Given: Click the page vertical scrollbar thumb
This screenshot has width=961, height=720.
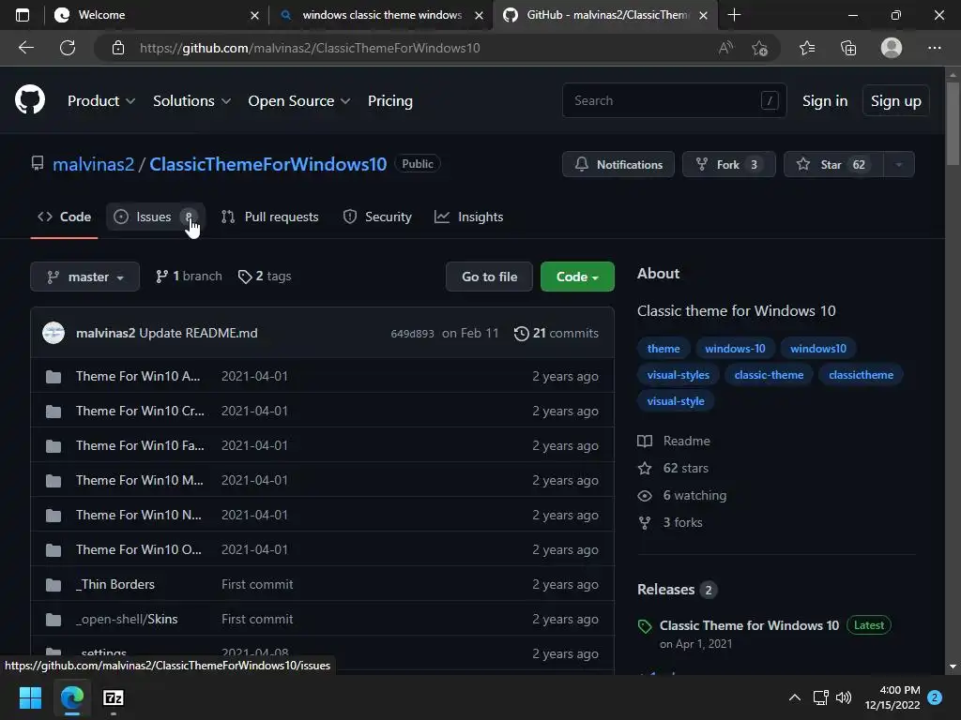Looking at the screenshot, I should pos(953,123).
